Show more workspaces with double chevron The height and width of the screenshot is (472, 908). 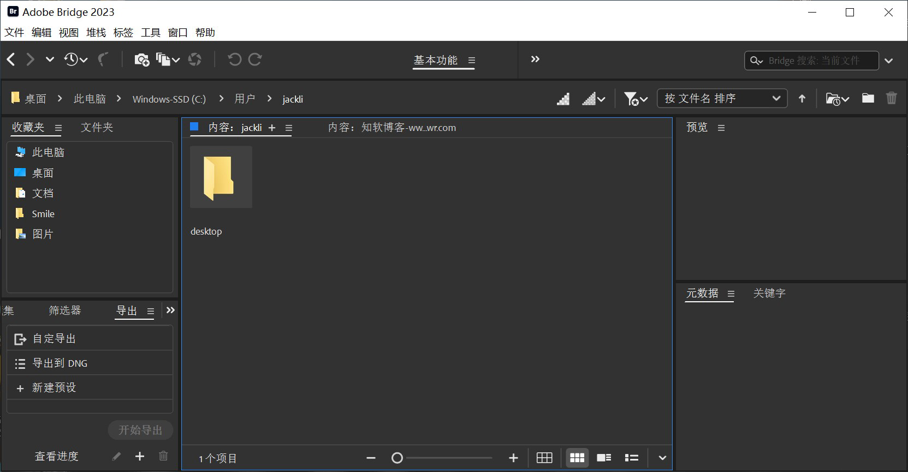tap(535, 59)
